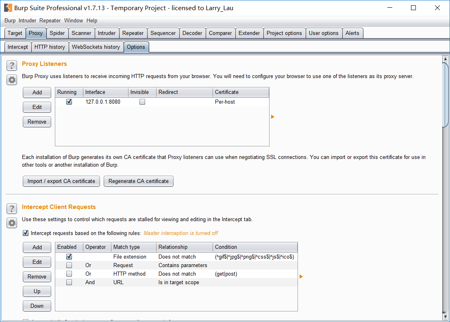This screenshot has width=450, height=322.
Task: Open the Window menu
Action: tap(74, 21)
